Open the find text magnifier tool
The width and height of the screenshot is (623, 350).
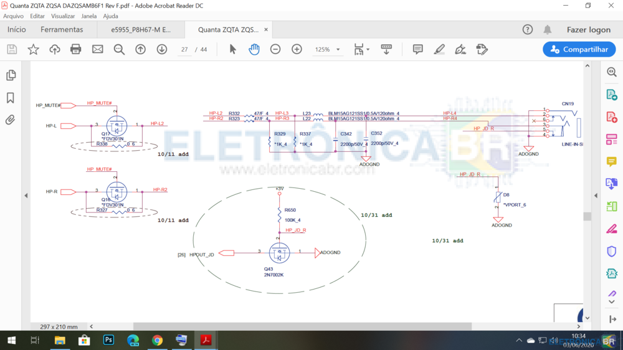click(x=119, y=49)
